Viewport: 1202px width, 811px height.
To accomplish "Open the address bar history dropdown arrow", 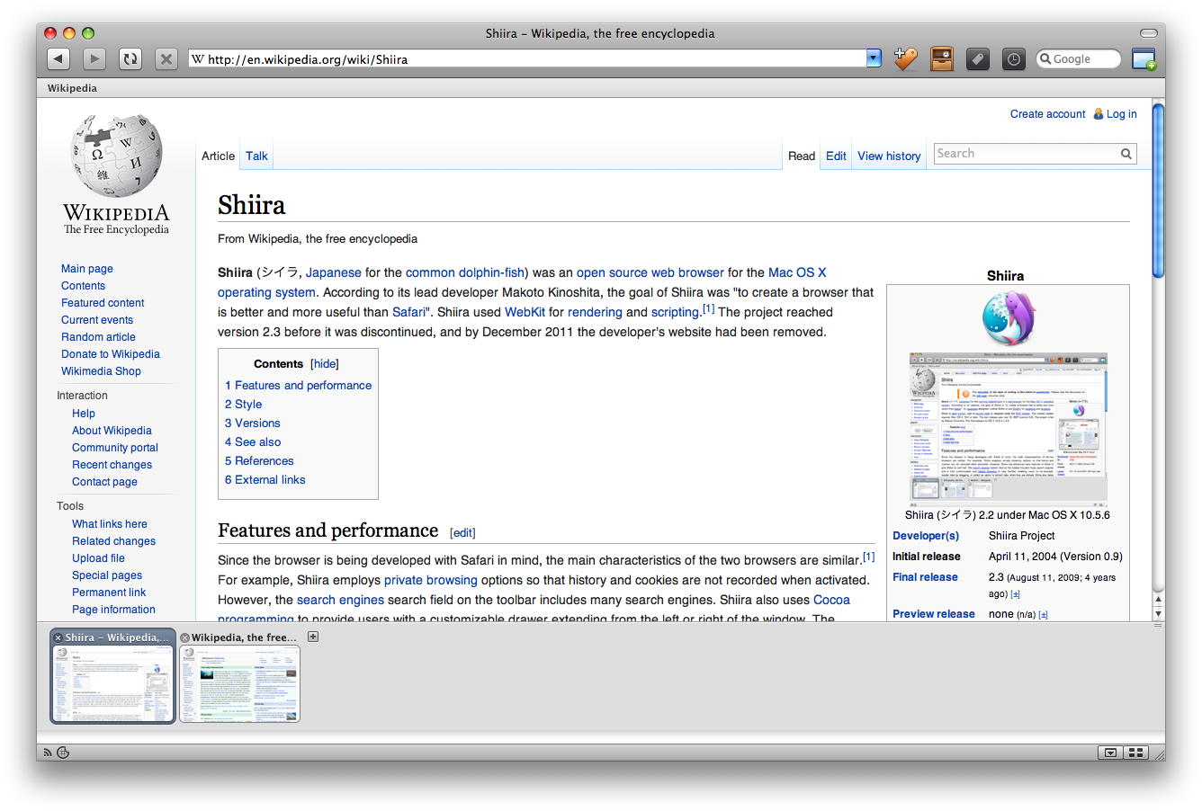I will (x=874, y=58).
